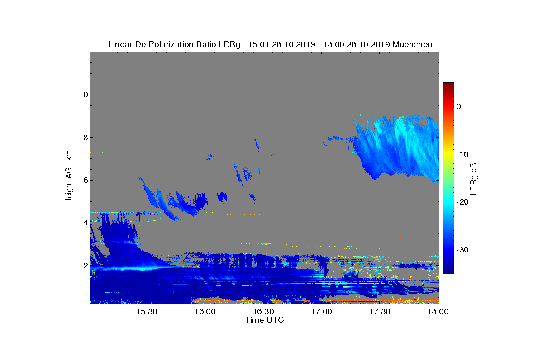This screenshot has height=362, width=543.
Task: Click the plot title "Linear De-Polarization Ratio LDRg"
Action: (x=175, y=44)
